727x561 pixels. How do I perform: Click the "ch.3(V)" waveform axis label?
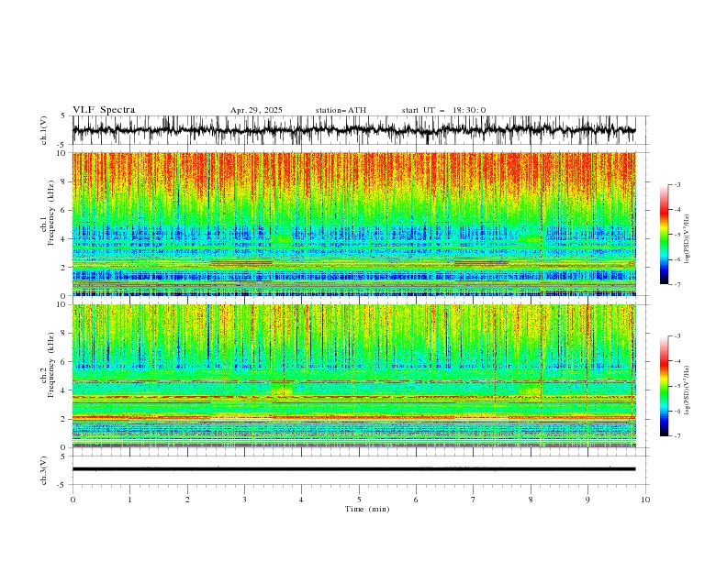click(x=44, y=470)
